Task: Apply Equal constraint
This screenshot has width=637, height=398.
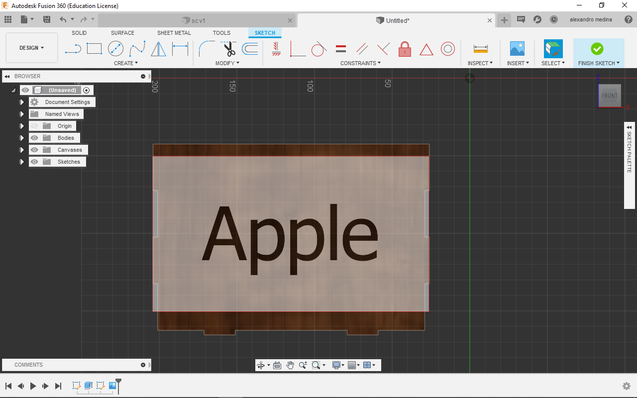Action: click(341, 49)
